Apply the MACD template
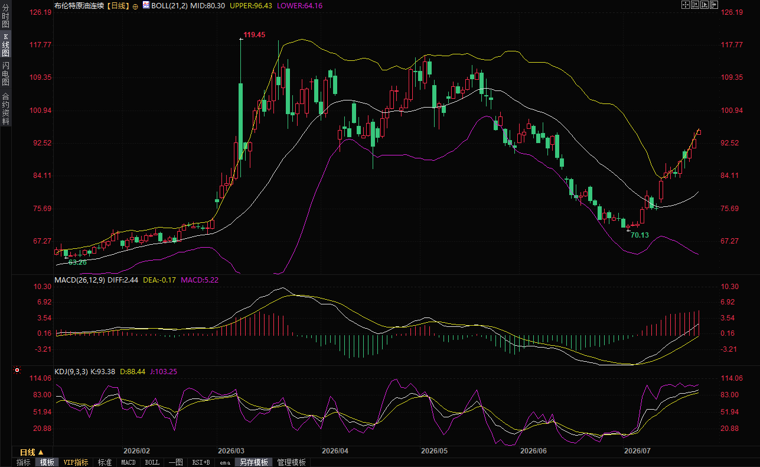 tap(128, 462)
